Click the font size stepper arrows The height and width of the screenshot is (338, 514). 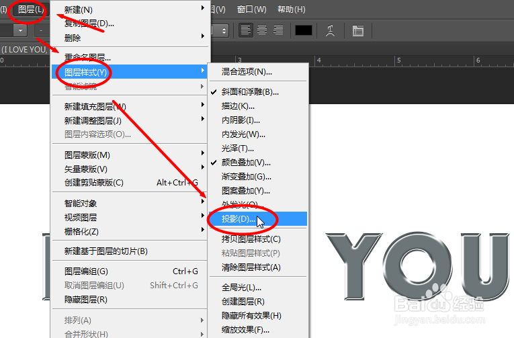pos(224,30)
